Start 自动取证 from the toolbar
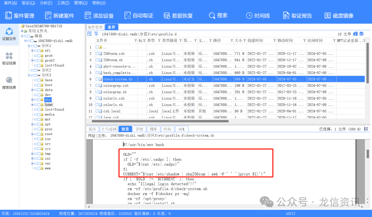This screenshot has width=372, height=217. pos(139,15)
